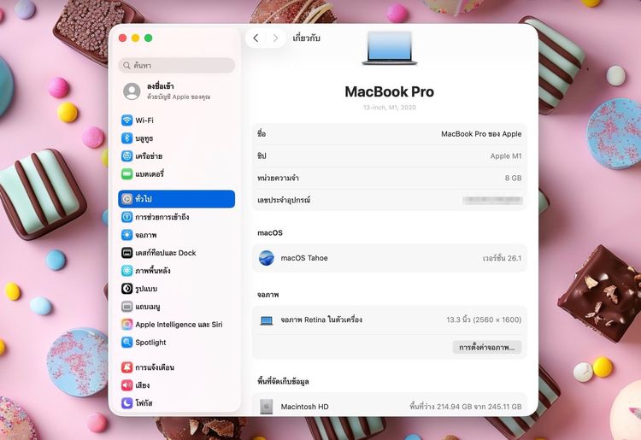Click the macOS Tahoe row label

coord(304,258)
